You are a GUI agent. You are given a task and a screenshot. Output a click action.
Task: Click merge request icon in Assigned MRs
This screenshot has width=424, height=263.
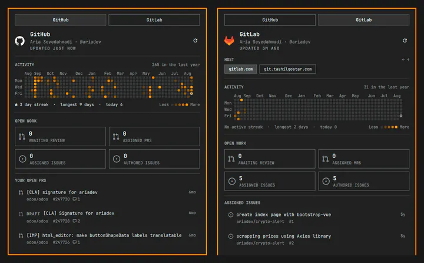326,159
